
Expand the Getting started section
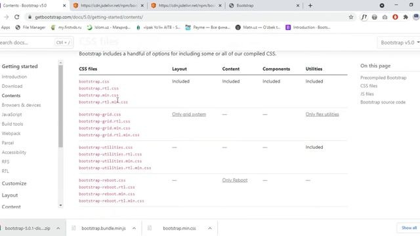pyautogui.click(x=20, y=66)
